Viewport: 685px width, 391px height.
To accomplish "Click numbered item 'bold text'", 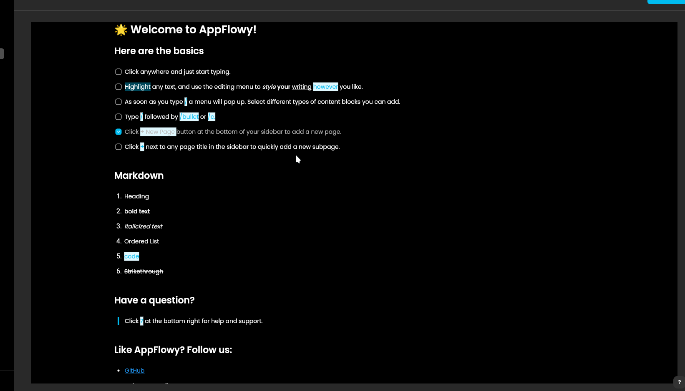I will [x=137, y=211].
